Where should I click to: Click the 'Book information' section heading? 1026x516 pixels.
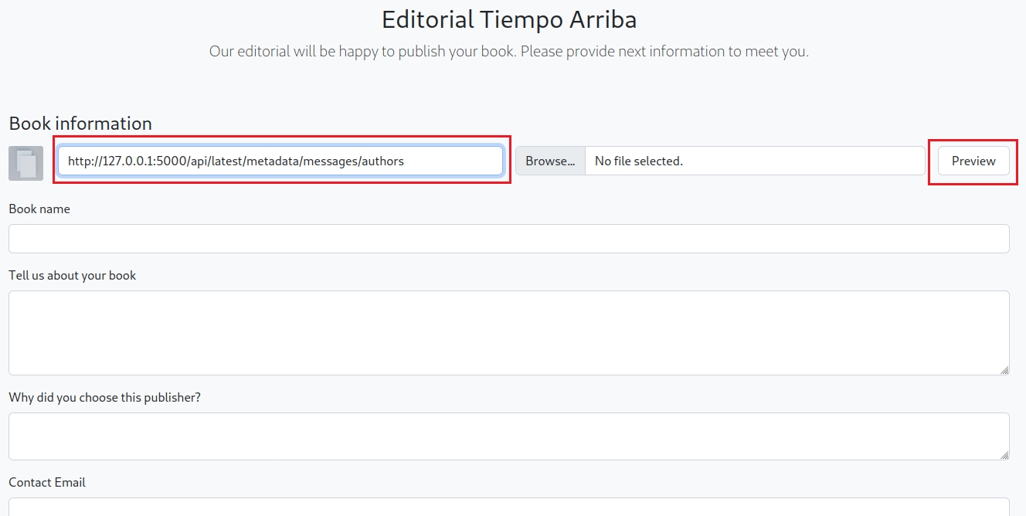(80, 124)
